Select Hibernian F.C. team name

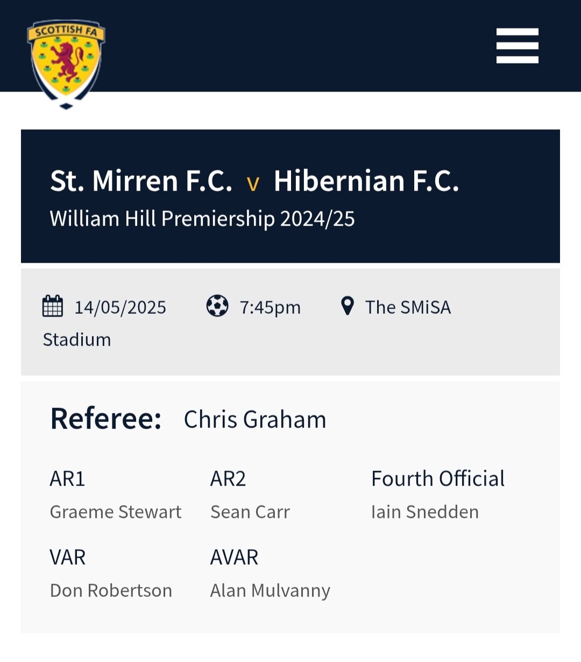point(366,181)
